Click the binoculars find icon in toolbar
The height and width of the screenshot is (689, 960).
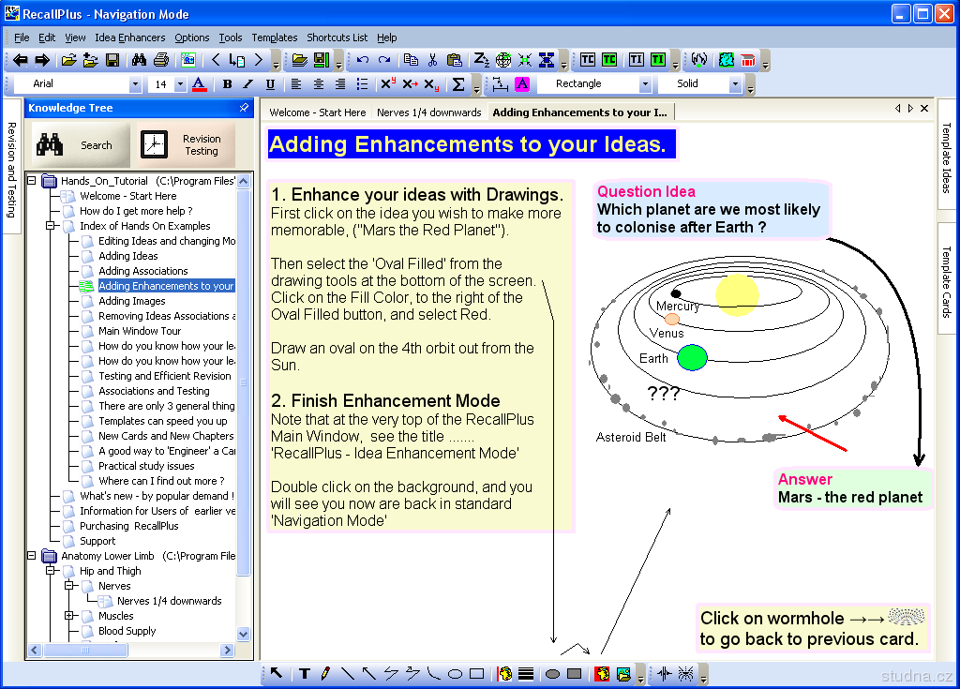(x=139, y=60)
